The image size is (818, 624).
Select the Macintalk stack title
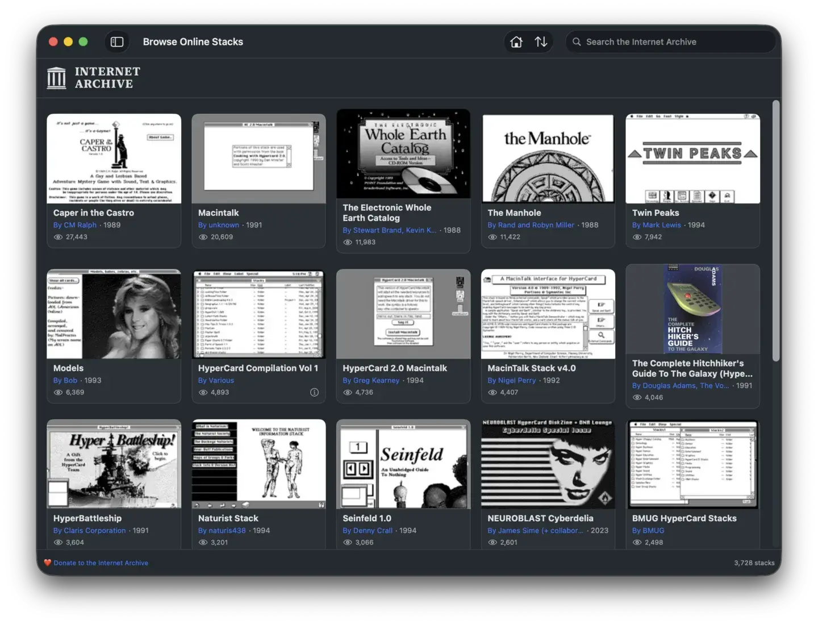pyautogui.click(x=219, y=213)
